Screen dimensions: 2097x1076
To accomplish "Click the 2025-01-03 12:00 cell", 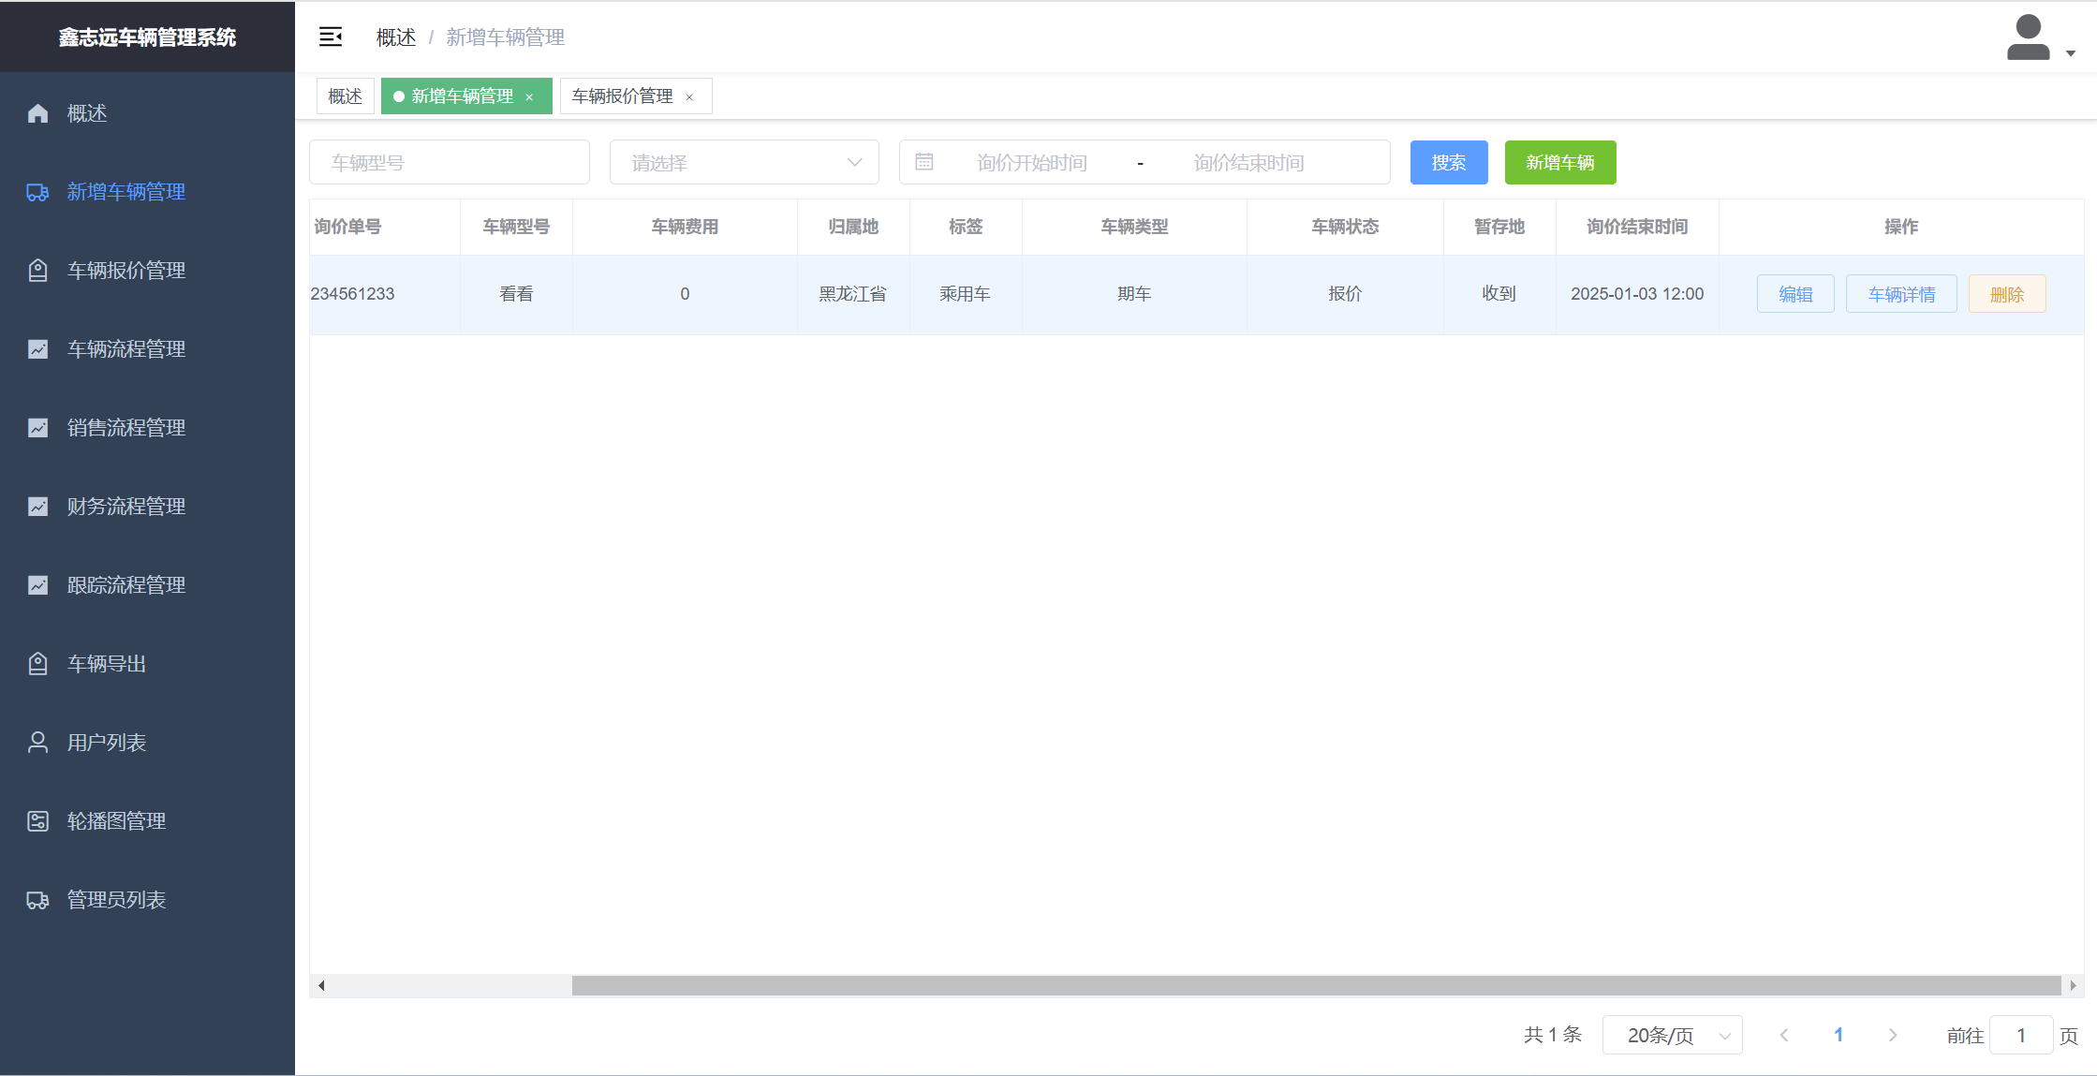I will click(1637, 294).
